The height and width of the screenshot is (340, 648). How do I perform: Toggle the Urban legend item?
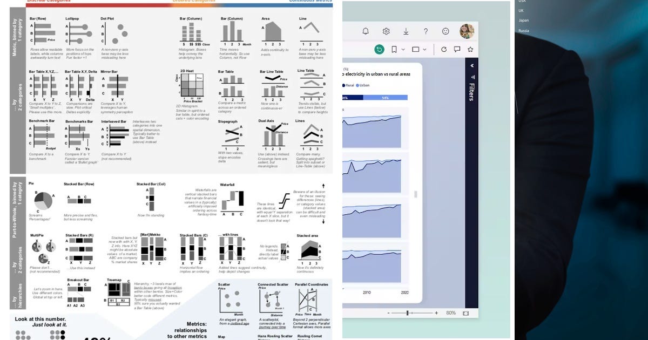[362, 85]
